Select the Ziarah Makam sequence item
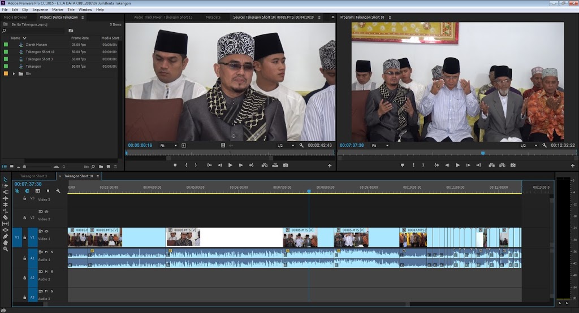 pos(36,45)
